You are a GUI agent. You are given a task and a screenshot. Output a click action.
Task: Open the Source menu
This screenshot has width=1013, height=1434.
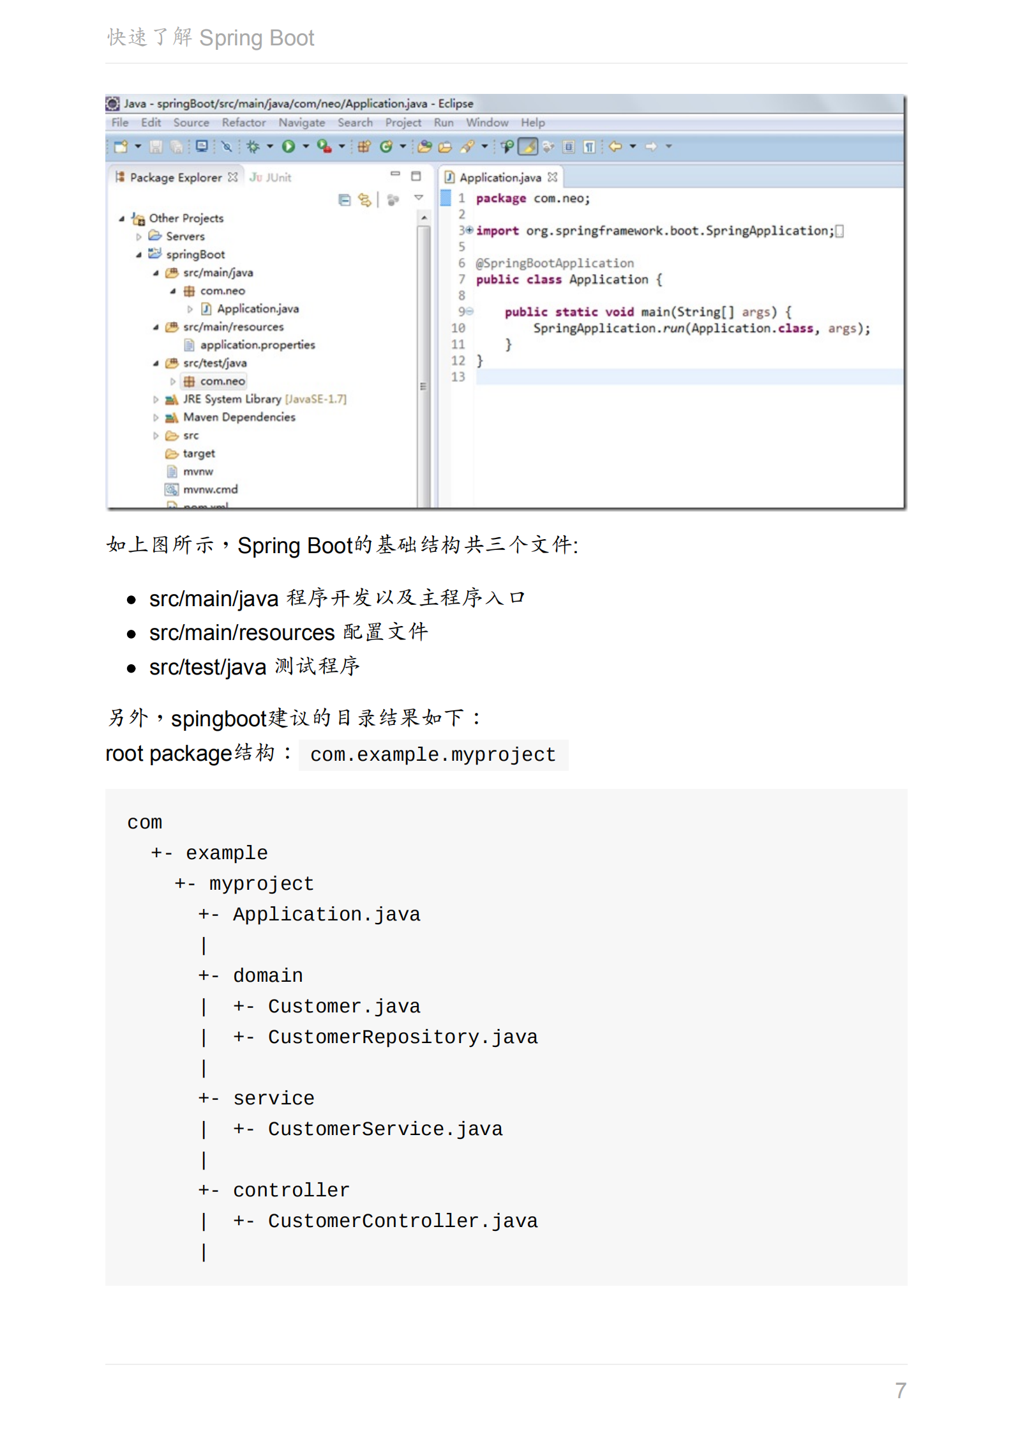pyautogui.click(x=191, y=123)
